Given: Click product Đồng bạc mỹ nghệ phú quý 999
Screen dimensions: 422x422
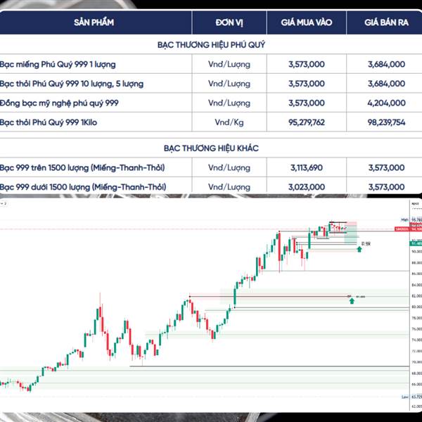Looking at the screenshot, I should click(59, 103).
